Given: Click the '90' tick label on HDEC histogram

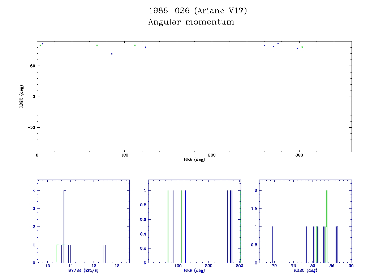Looking at the screenshot, I should (351, 267).
